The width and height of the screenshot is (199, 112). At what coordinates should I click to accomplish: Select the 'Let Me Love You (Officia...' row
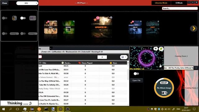(x=83, y=70)
